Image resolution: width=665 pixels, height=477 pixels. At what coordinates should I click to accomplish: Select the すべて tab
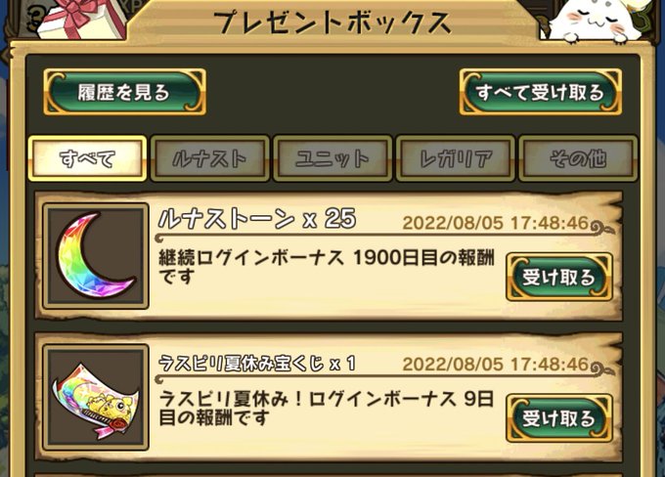(87, 158)
